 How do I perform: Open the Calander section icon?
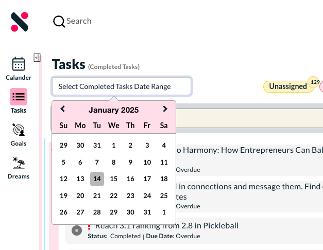click(x=19, y=64)
